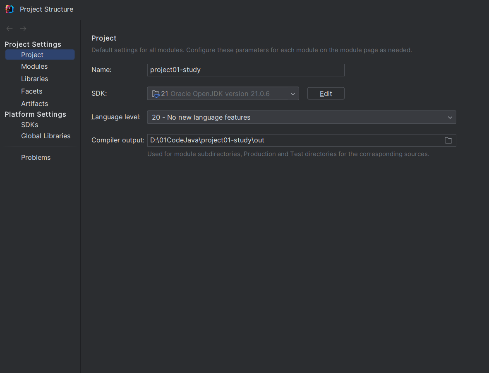Browse compiler output folder icon
This screenshot has width=489, height=373.
point(448,140)
